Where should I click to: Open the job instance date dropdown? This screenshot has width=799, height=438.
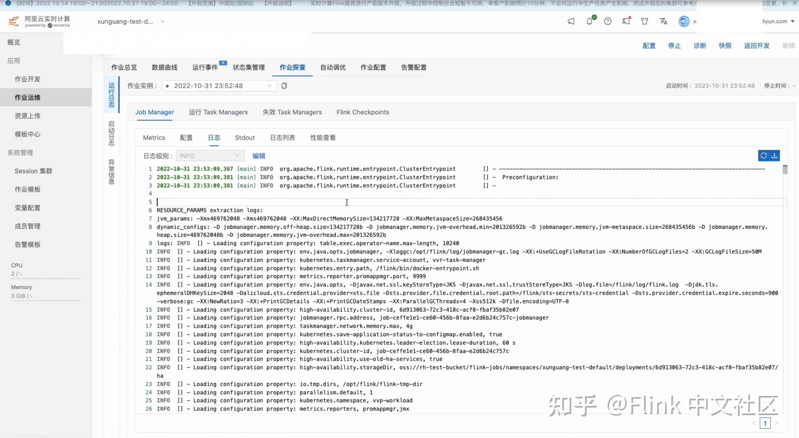pyautogui.click(x=219, y=86)
